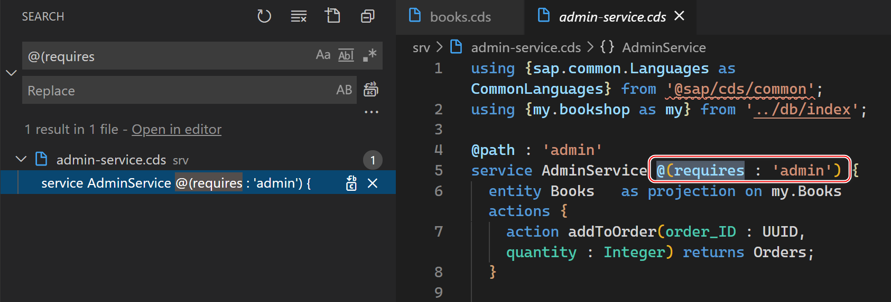Click line number 7 in gutter
Image resolution: width=891 pixels, height=302 pixels.
click(x=439, y=231)
